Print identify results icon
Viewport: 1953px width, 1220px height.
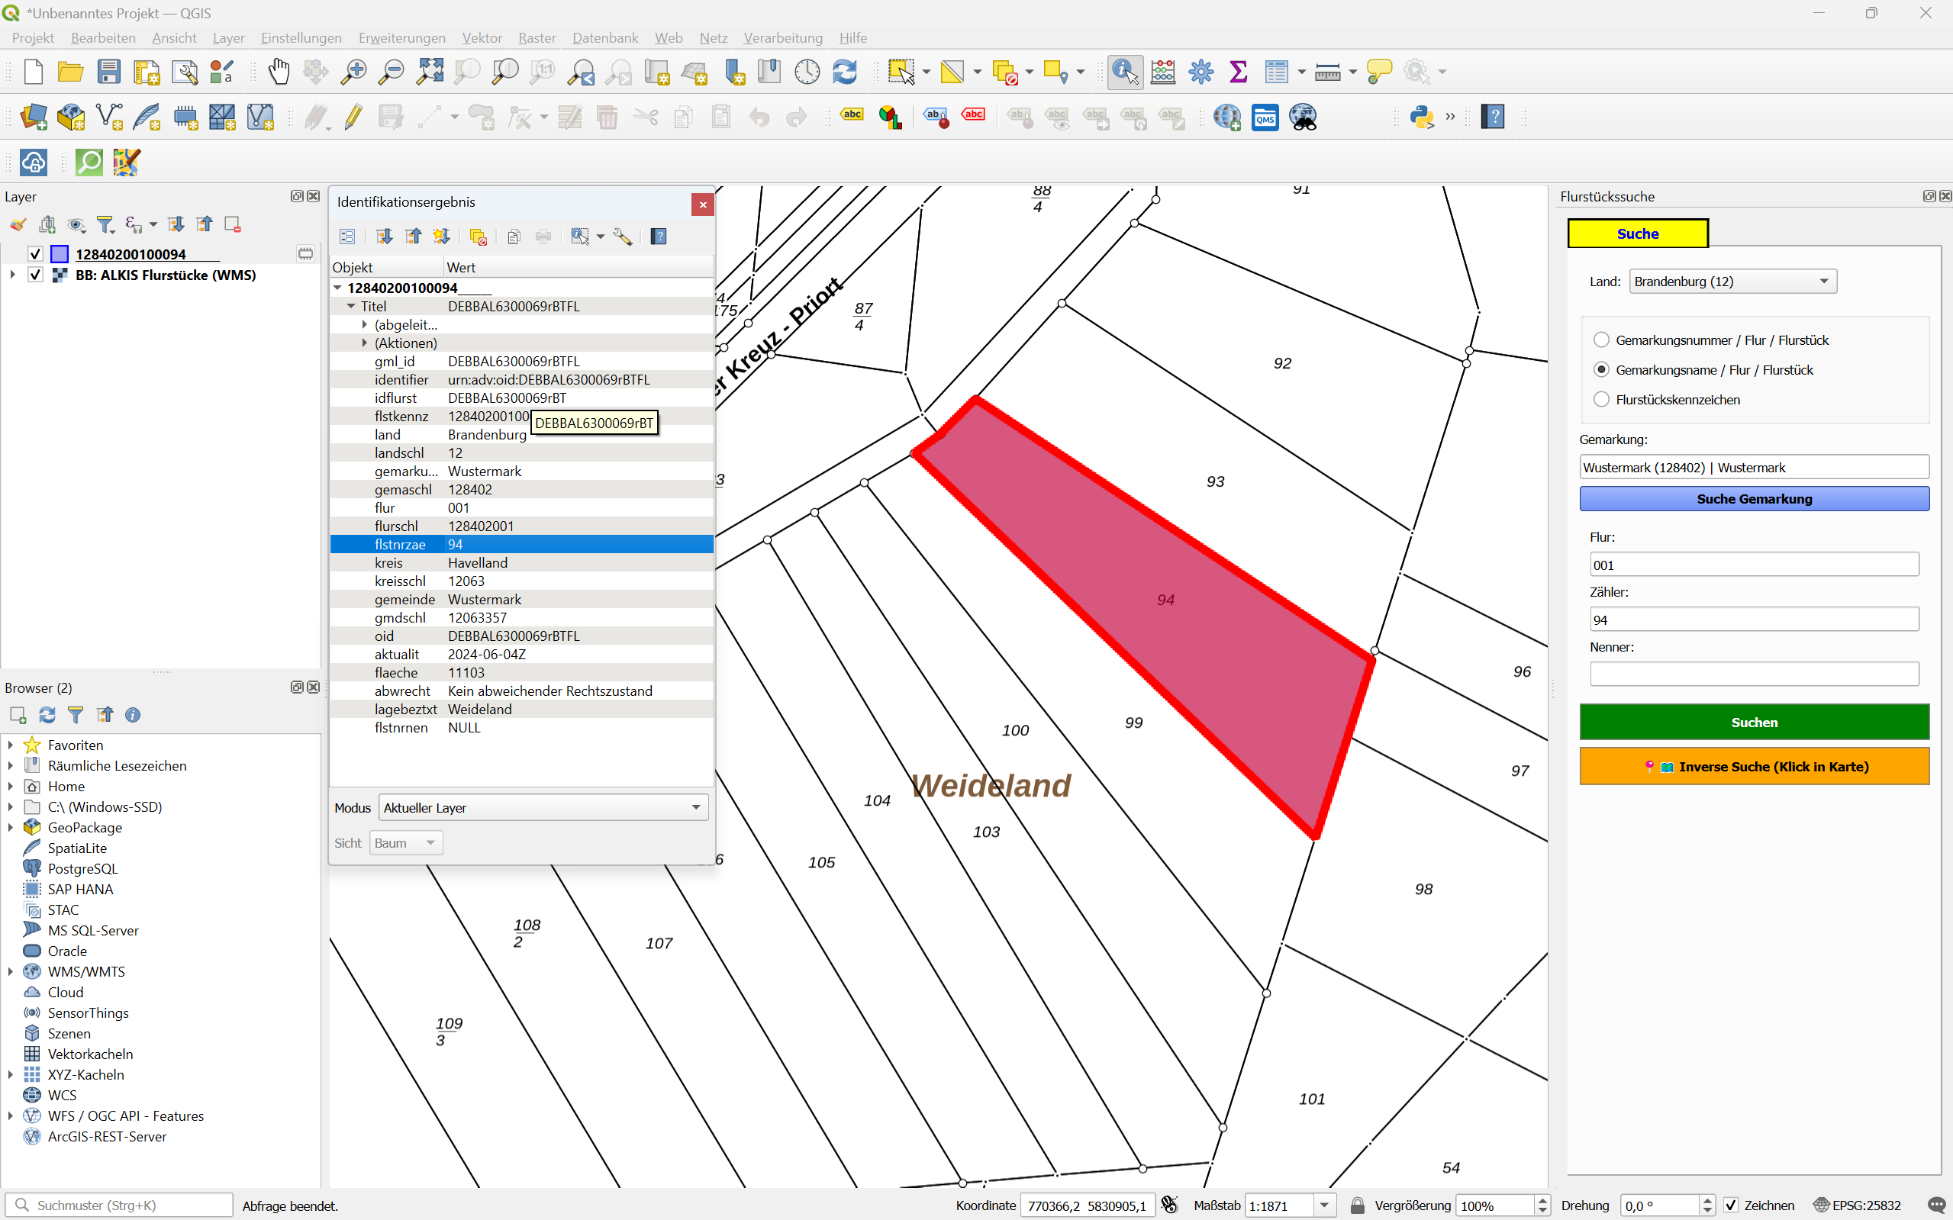pyautogui.click(x=543, y=237)
